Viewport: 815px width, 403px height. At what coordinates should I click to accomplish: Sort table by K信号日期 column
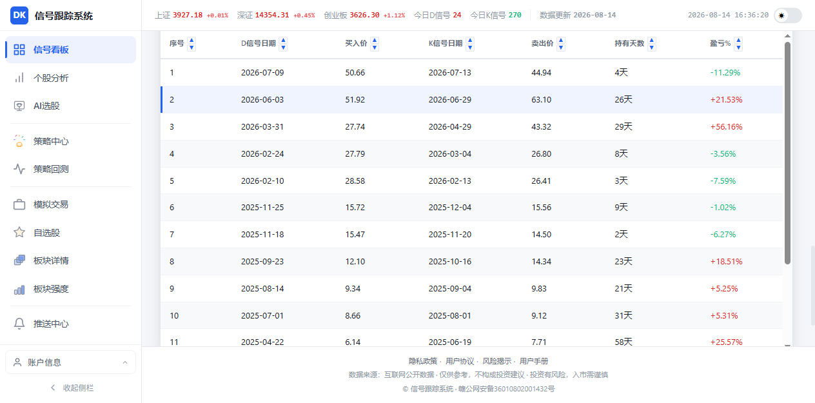(470, 44)
